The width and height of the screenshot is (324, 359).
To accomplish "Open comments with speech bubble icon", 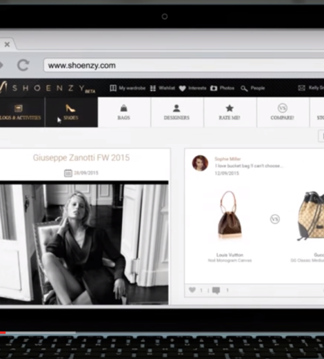I will [216, 291].
